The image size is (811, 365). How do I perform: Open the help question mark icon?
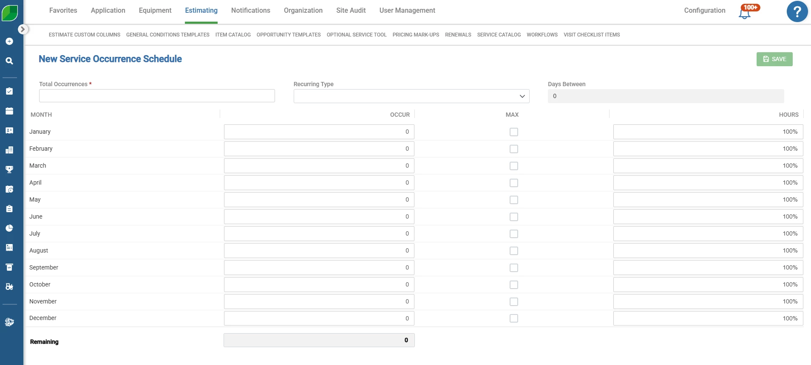pyautogui.click(x=797, y=11)
